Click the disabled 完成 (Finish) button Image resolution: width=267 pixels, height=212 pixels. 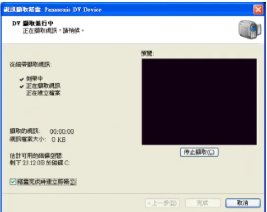click(203, 203)
